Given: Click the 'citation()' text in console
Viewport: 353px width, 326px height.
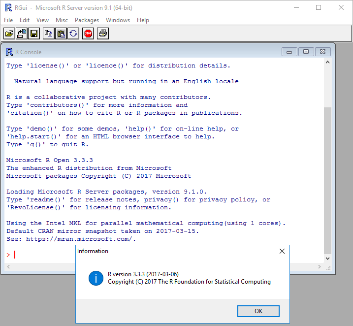Looking at the screenshot, I should (30, 113).
